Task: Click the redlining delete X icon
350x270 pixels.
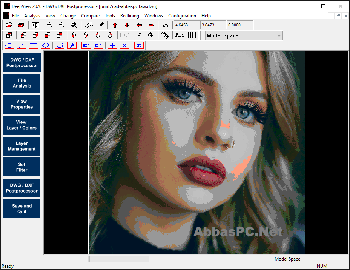Action: (124, 46)
